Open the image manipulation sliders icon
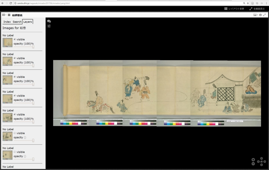 pos(49,26)
